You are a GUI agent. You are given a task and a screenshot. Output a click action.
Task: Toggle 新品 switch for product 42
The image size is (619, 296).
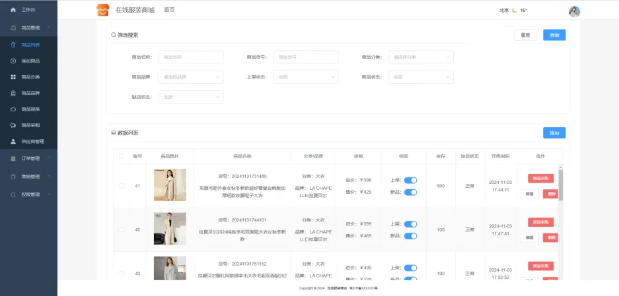410,235
